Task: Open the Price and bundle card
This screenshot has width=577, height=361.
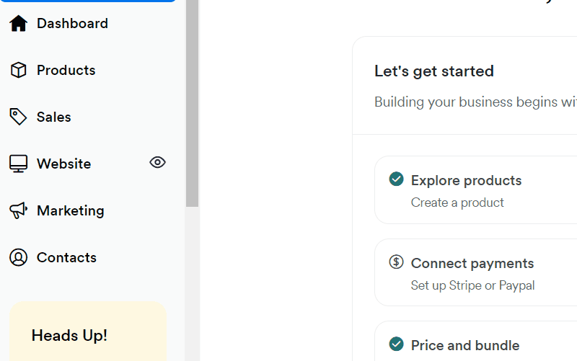Action: point(476,341)
